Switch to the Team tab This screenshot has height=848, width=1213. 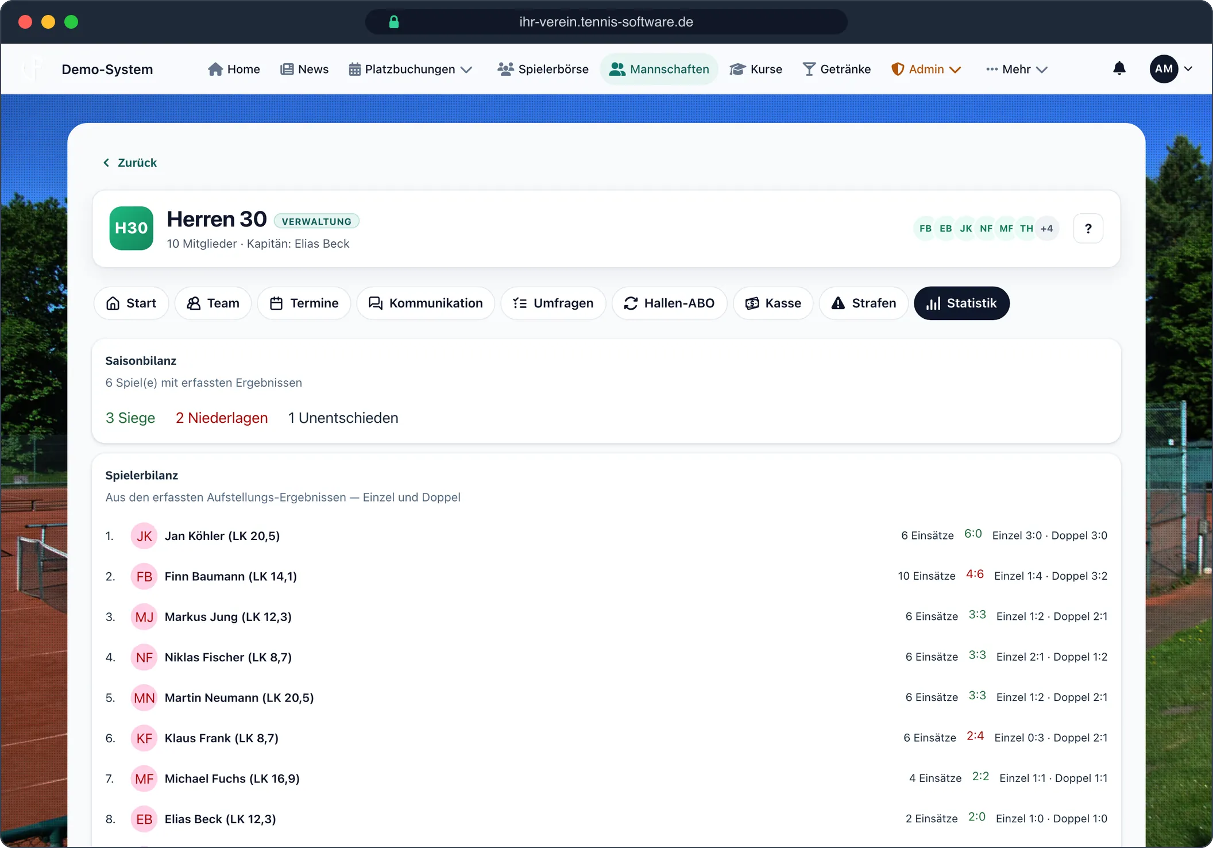click(213, 303)
